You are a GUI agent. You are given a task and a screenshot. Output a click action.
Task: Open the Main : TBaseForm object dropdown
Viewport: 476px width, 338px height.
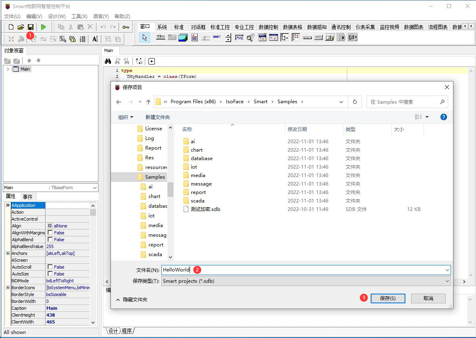tap(94, 188)
